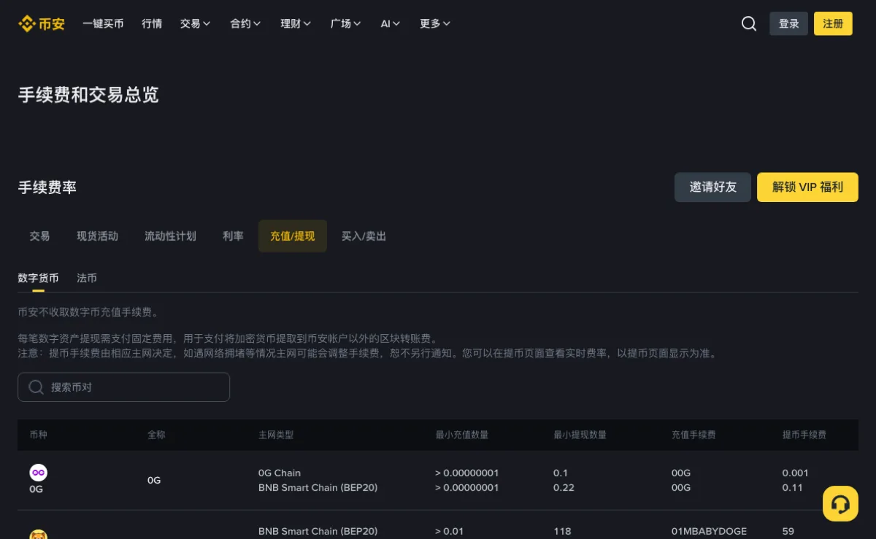
Task: Expand the 理财 dropdown menu
Action: click(296, 23)
